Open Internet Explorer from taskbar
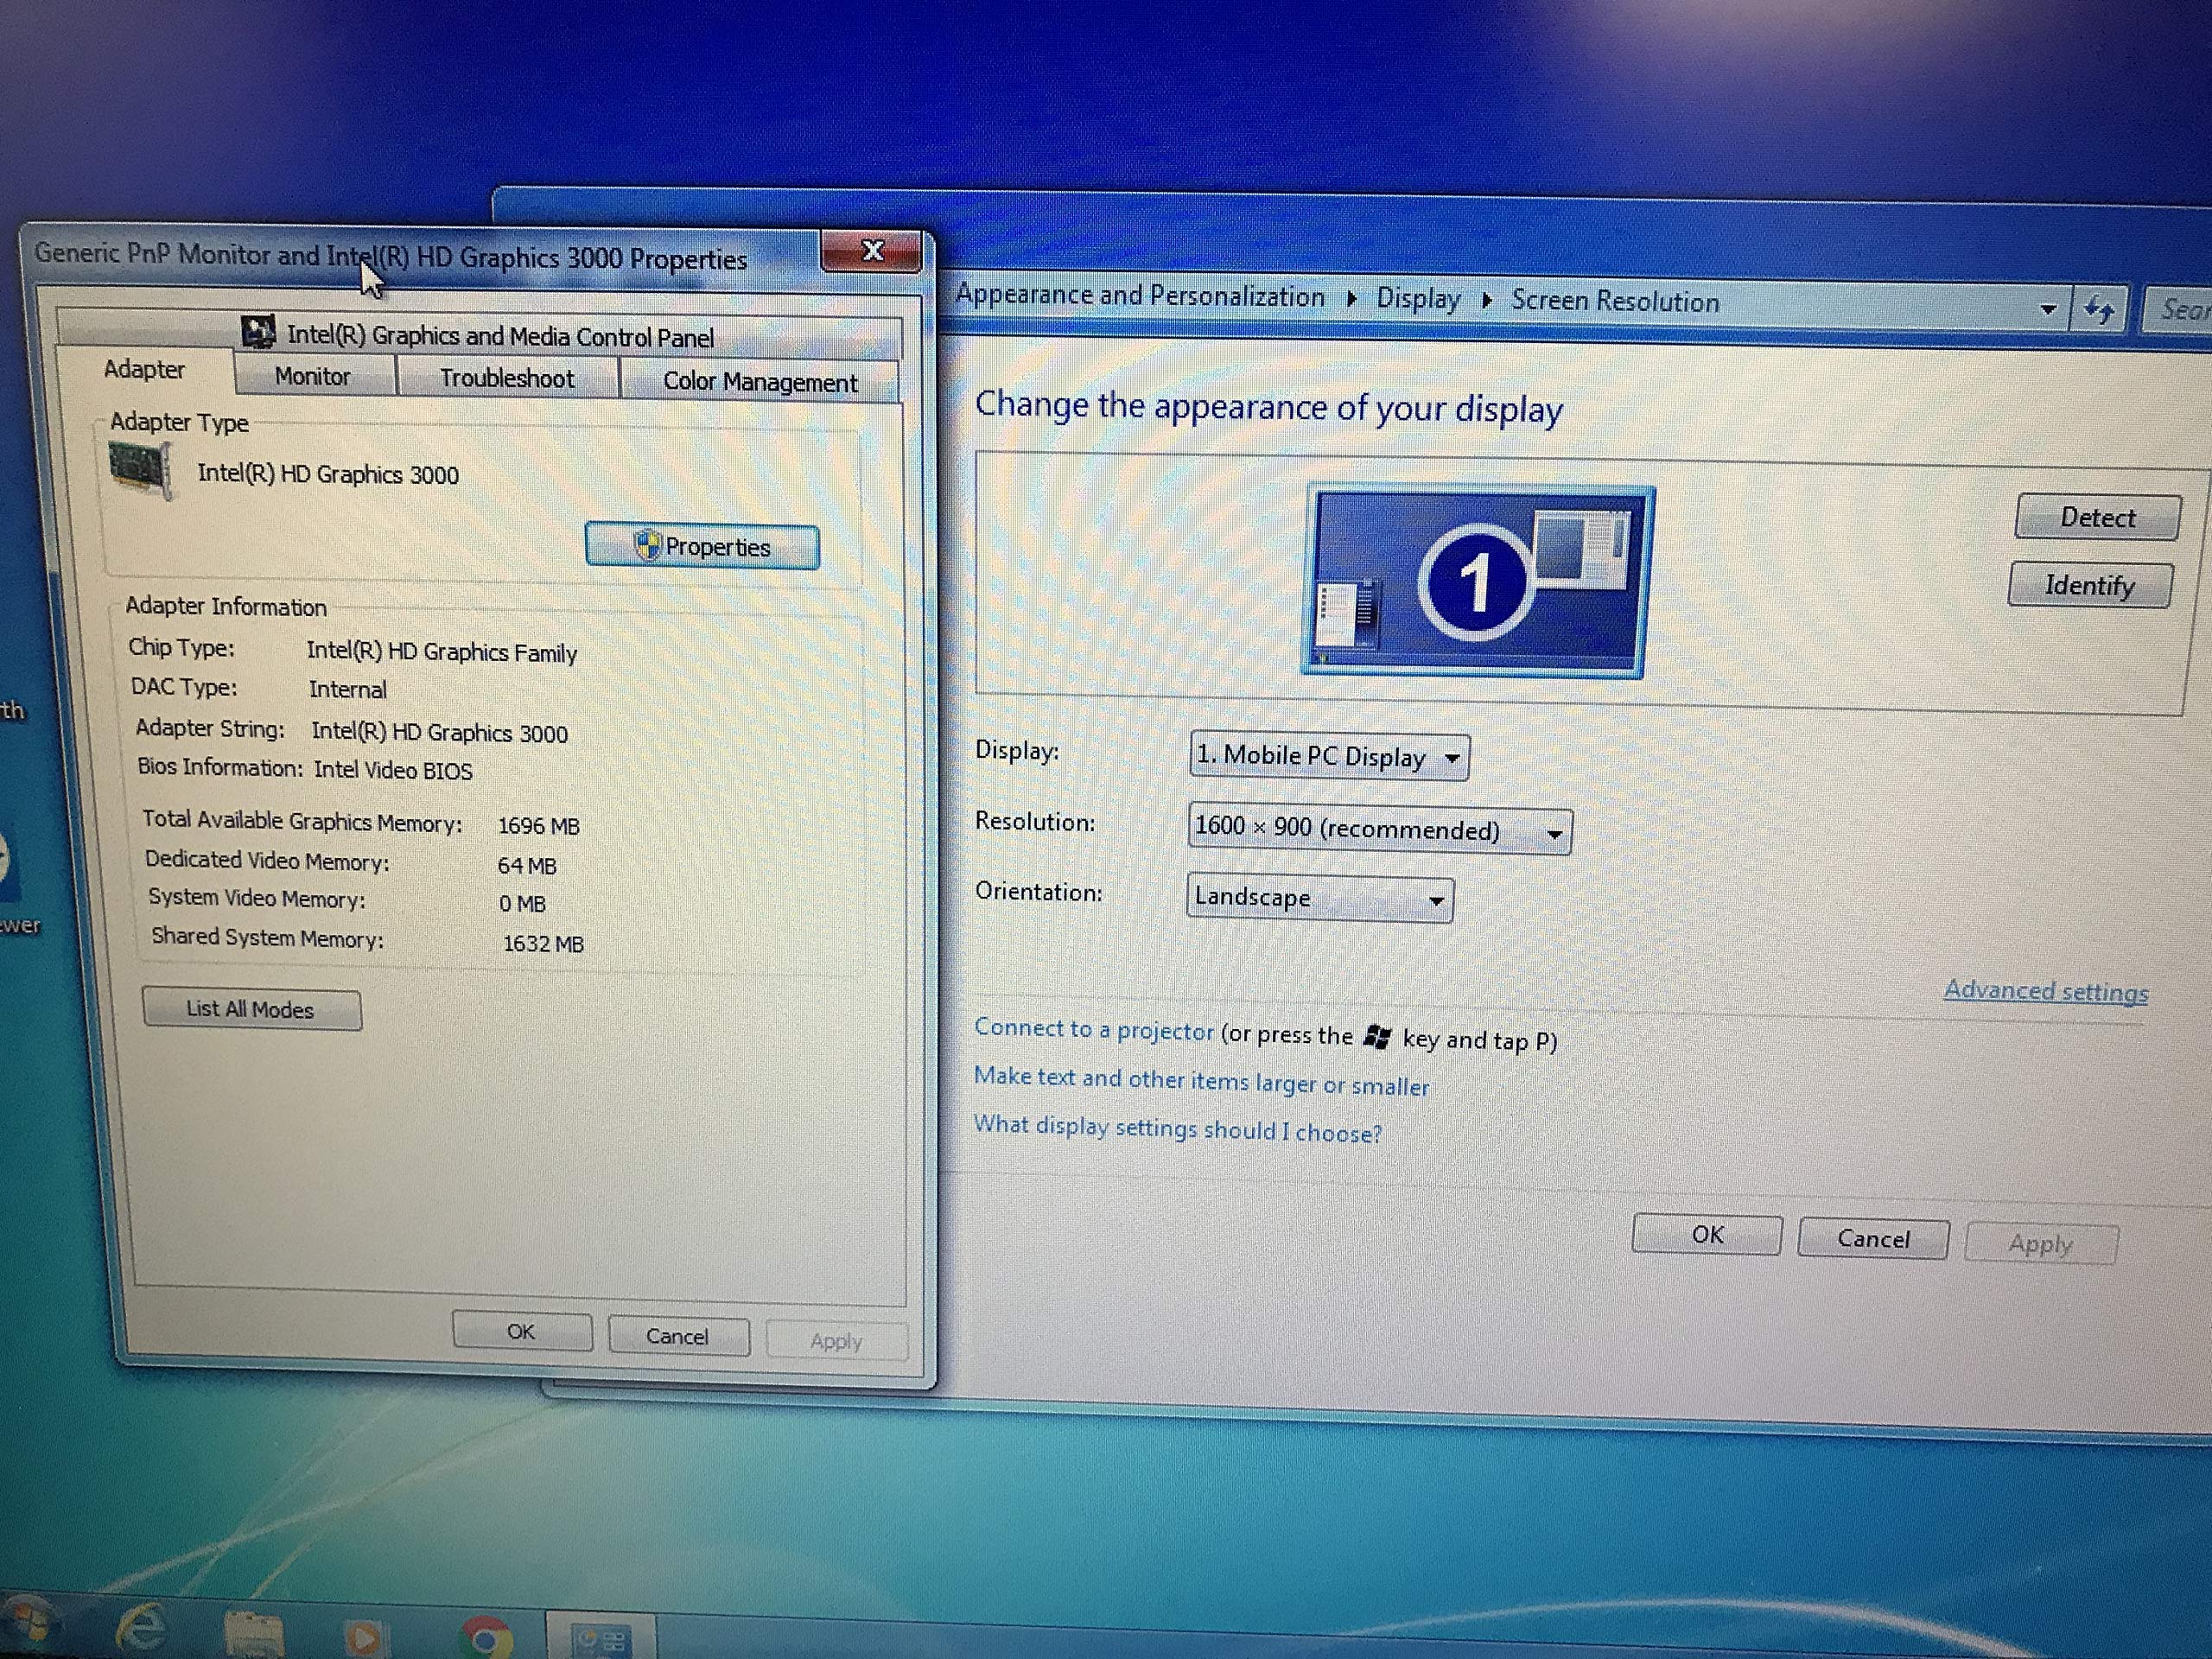 click(x=140, y=1629)
